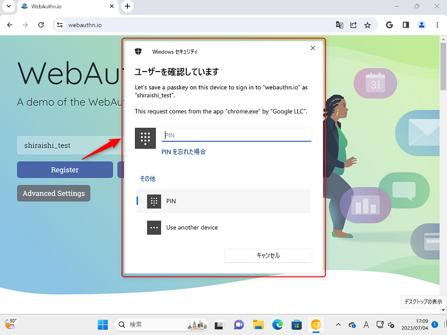Open Chrome three-dot menu
Screen dimensions: 447x335
[x=437, y=25]
